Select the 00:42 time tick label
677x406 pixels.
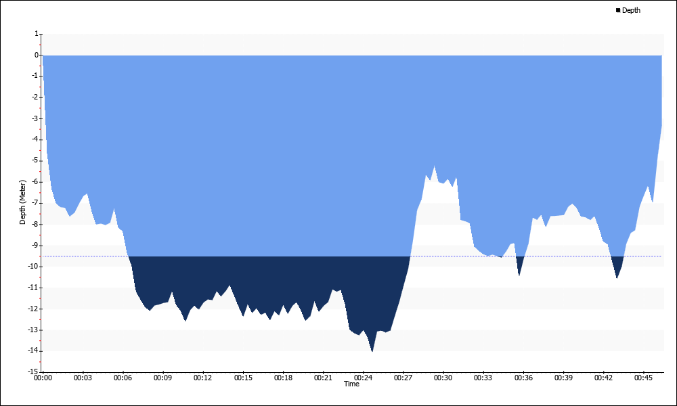click(604, 378)
